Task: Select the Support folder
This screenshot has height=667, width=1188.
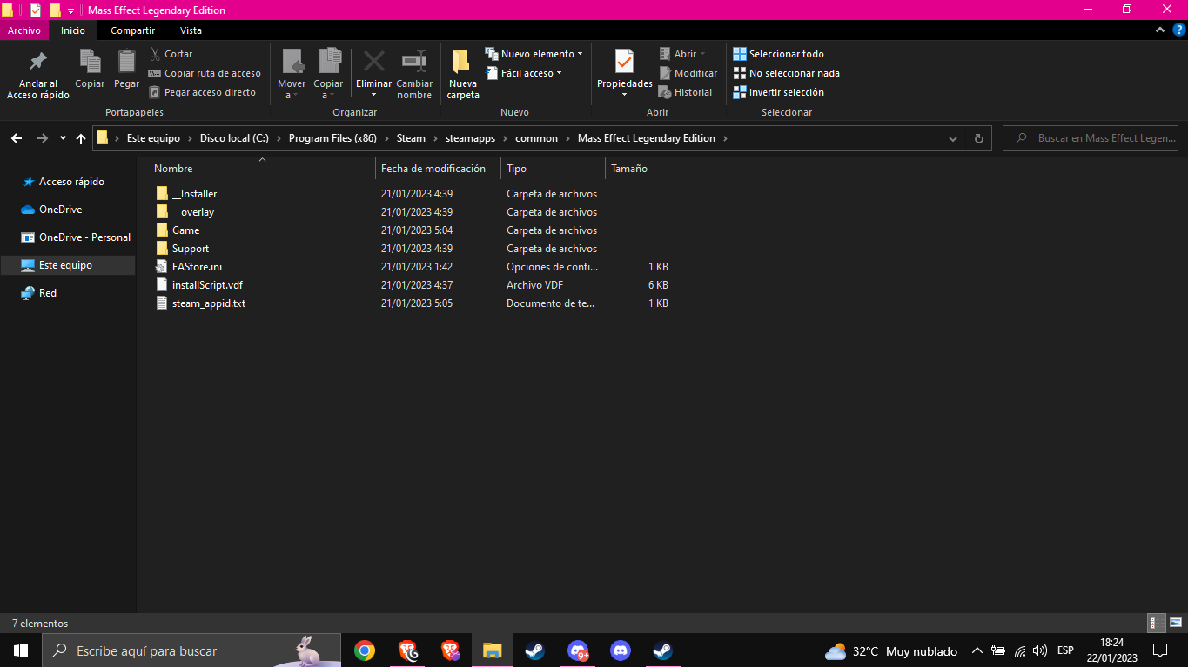Action: click(182, 249)
